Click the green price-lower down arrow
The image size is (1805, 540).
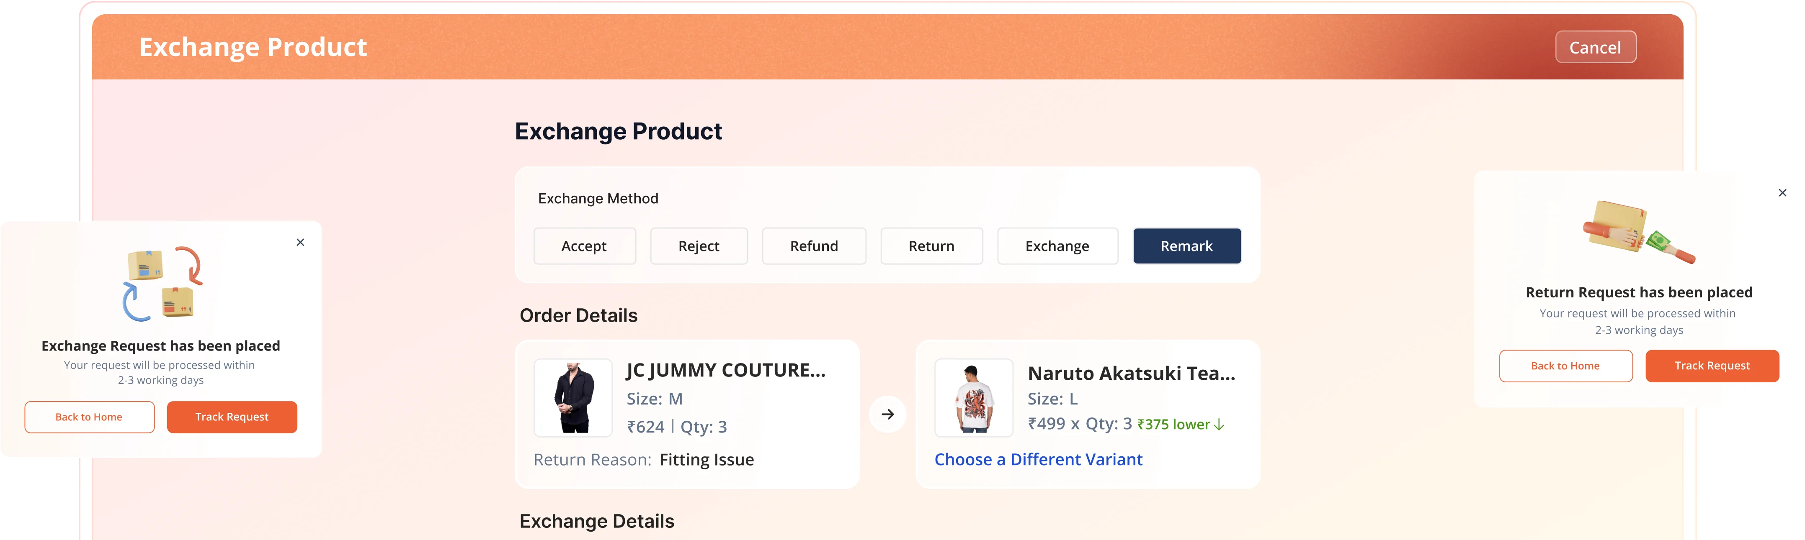(1219, 425)
